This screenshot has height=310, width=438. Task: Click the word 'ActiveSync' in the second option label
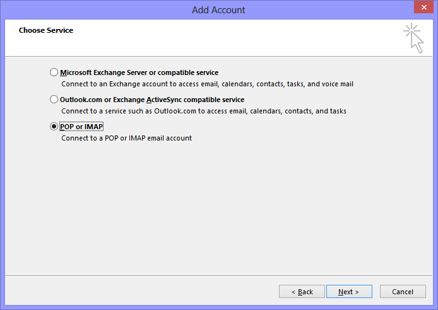pyautogui.click(x=165, y=100)
